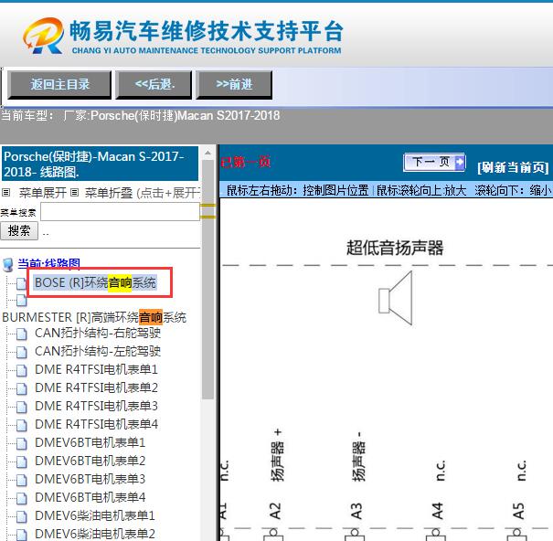The image size is (553, 541).
Task: Click the 刷新当前页 link
Action: (513, 167)
